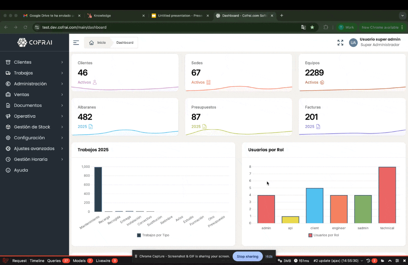This screenshot has width=408, height=265.
Task: Switch to the Timeline debug tab
Action: (x=37, y=261)
